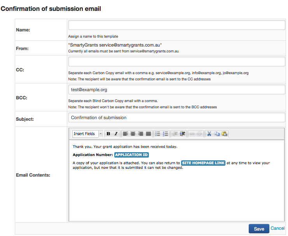288x236 pixels.
Task: Insert a numbered list
Action: pyautogui.click(x=166, y=134)
